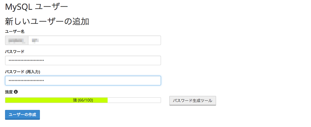
Task: Open the パスワード生成ツール password generator
Action: tap(192, 101)
